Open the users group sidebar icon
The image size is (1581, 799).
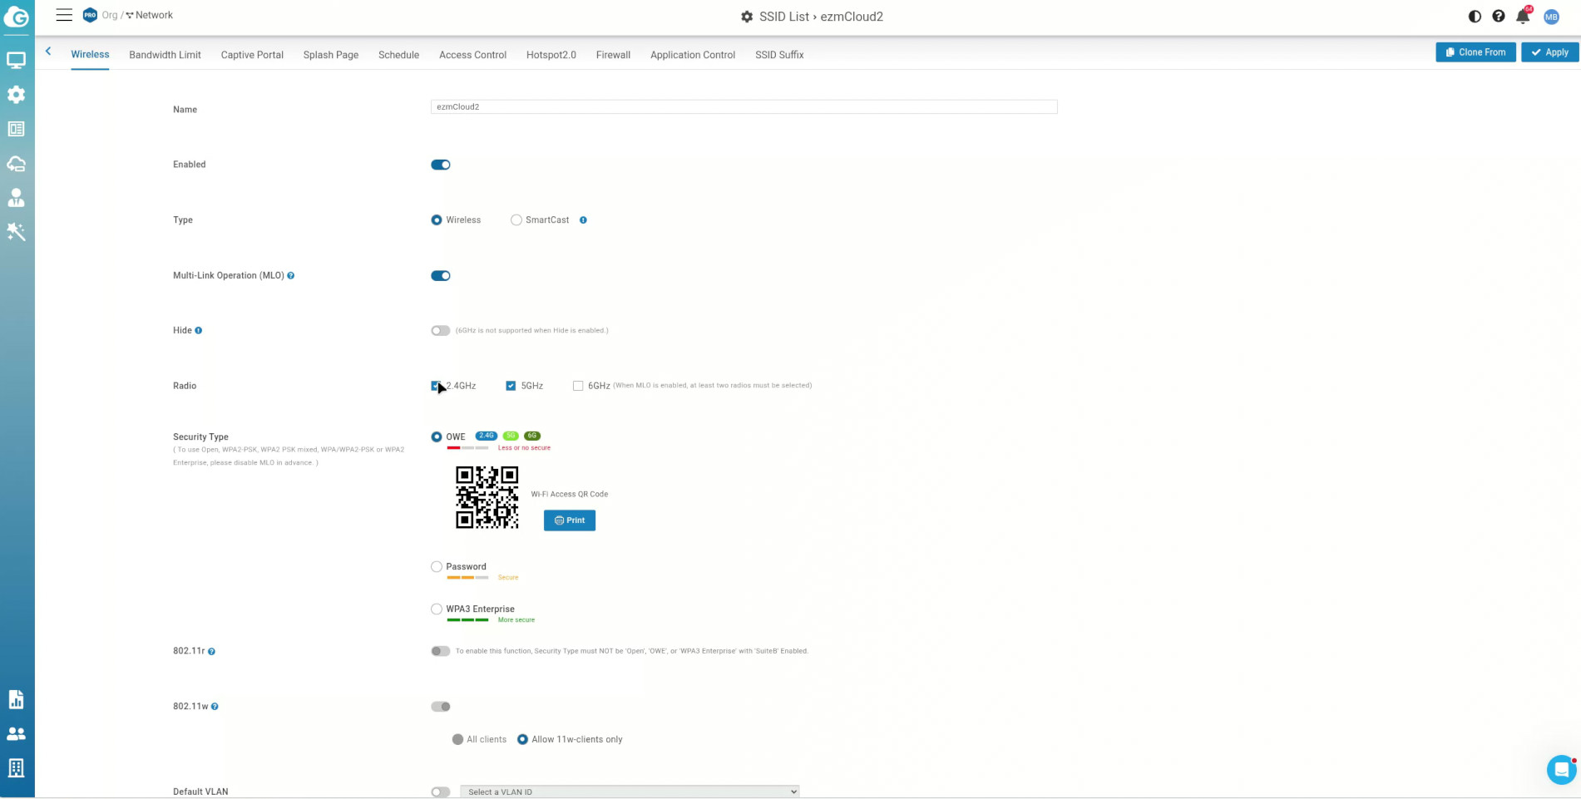(x=16, y=733)
